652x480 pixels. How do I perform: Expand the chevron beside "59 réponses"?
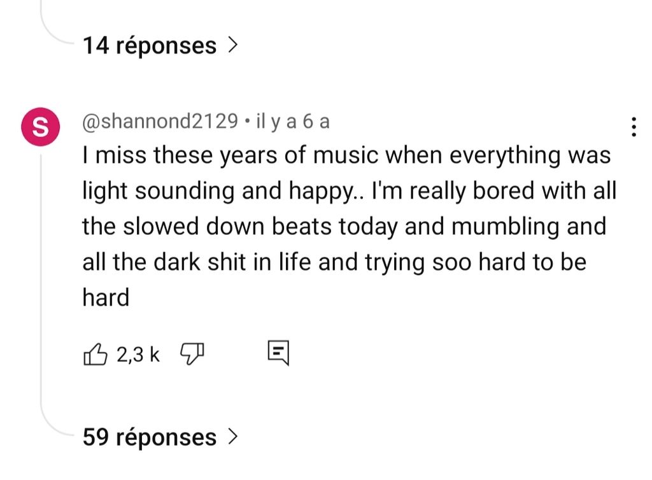[232, 437]
